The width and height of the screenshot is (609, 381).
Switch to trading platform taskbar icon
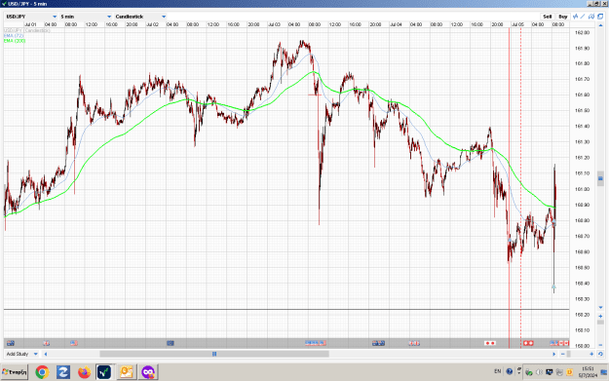[104, 372]
